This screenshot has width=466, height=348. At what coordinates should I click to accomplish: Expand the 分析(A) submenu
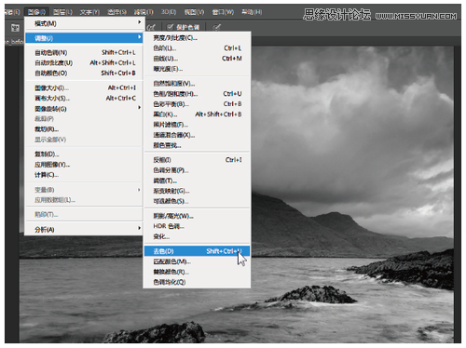[84, 229]
